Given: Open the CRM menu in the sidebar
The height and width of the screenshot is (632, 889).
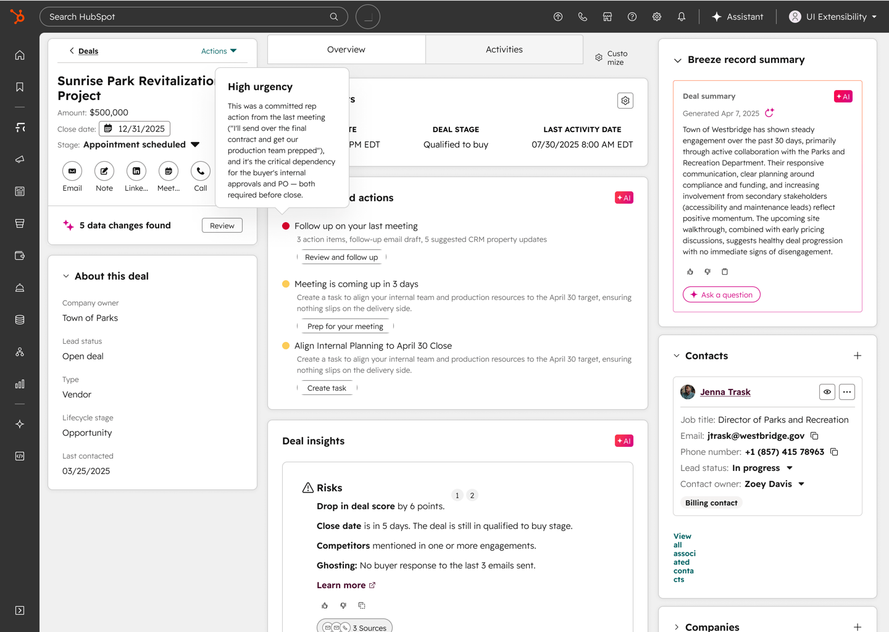Looking at the screenshot, I should click(x=20, y=127).
